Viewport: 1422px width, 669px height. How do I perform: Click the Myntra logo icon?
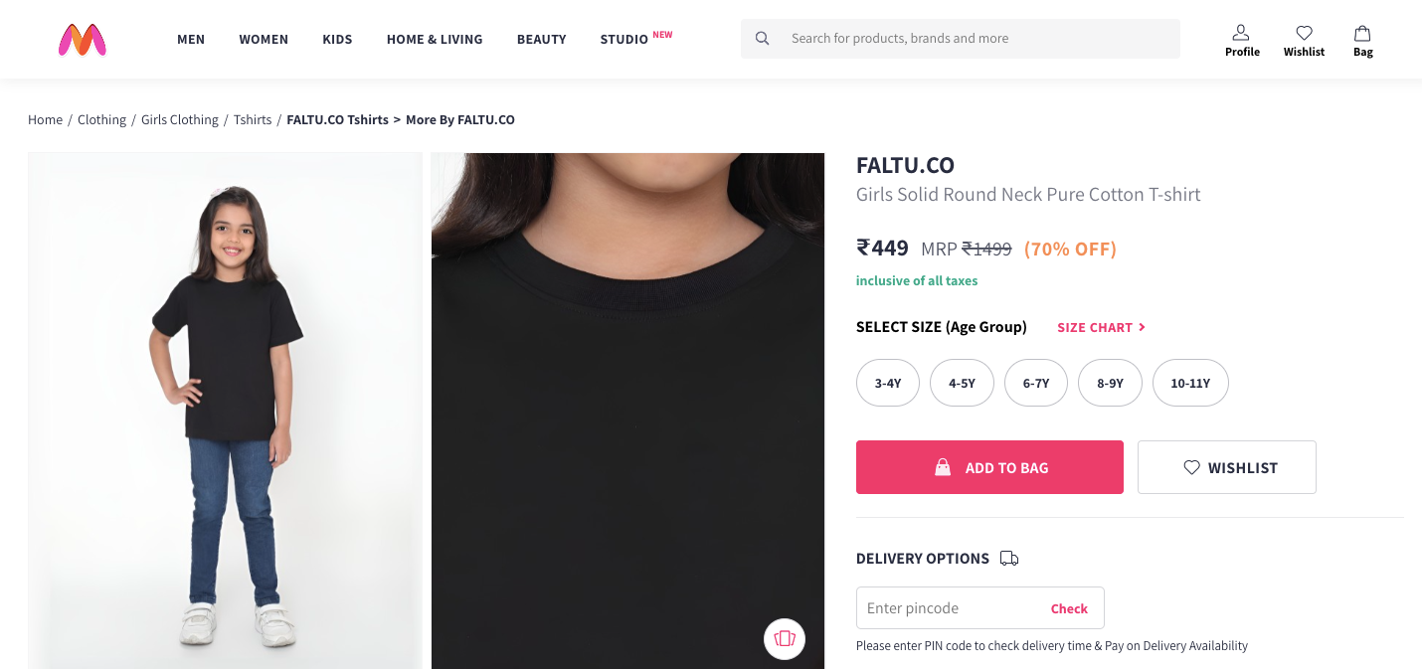(x=82, y=39)
